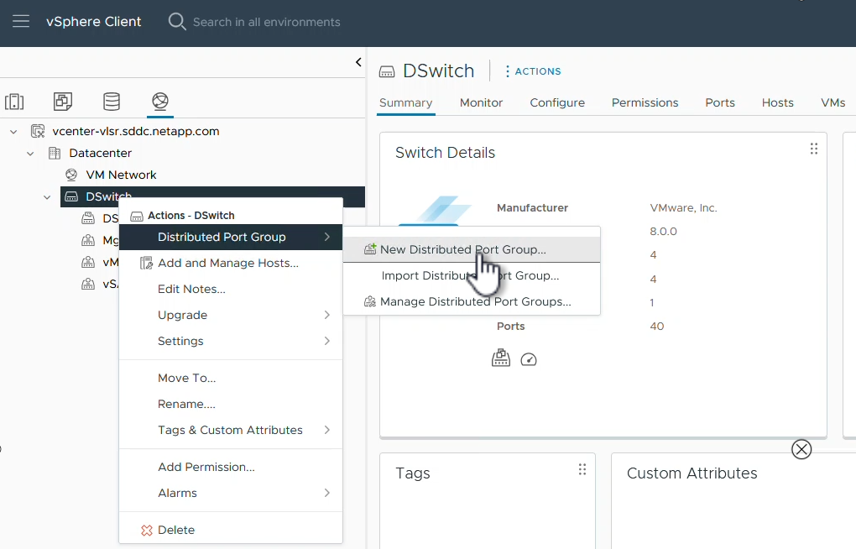This screenshot has height=549, width=856.
Task: Select Manage Distributed Port Groups entry
Action: (475, 301)
